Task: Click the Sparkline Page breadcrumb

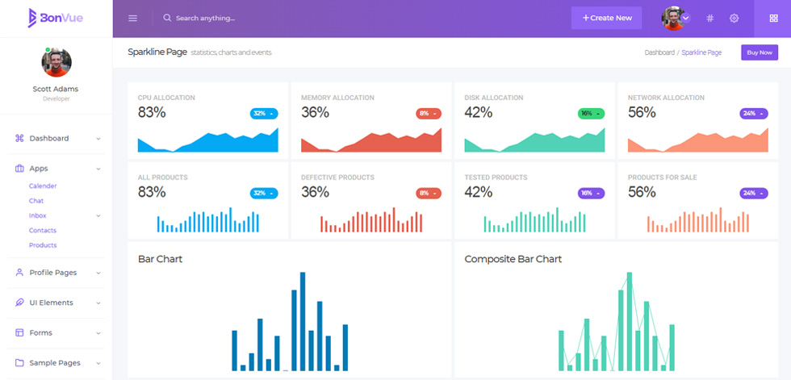Action: [701, 52]
